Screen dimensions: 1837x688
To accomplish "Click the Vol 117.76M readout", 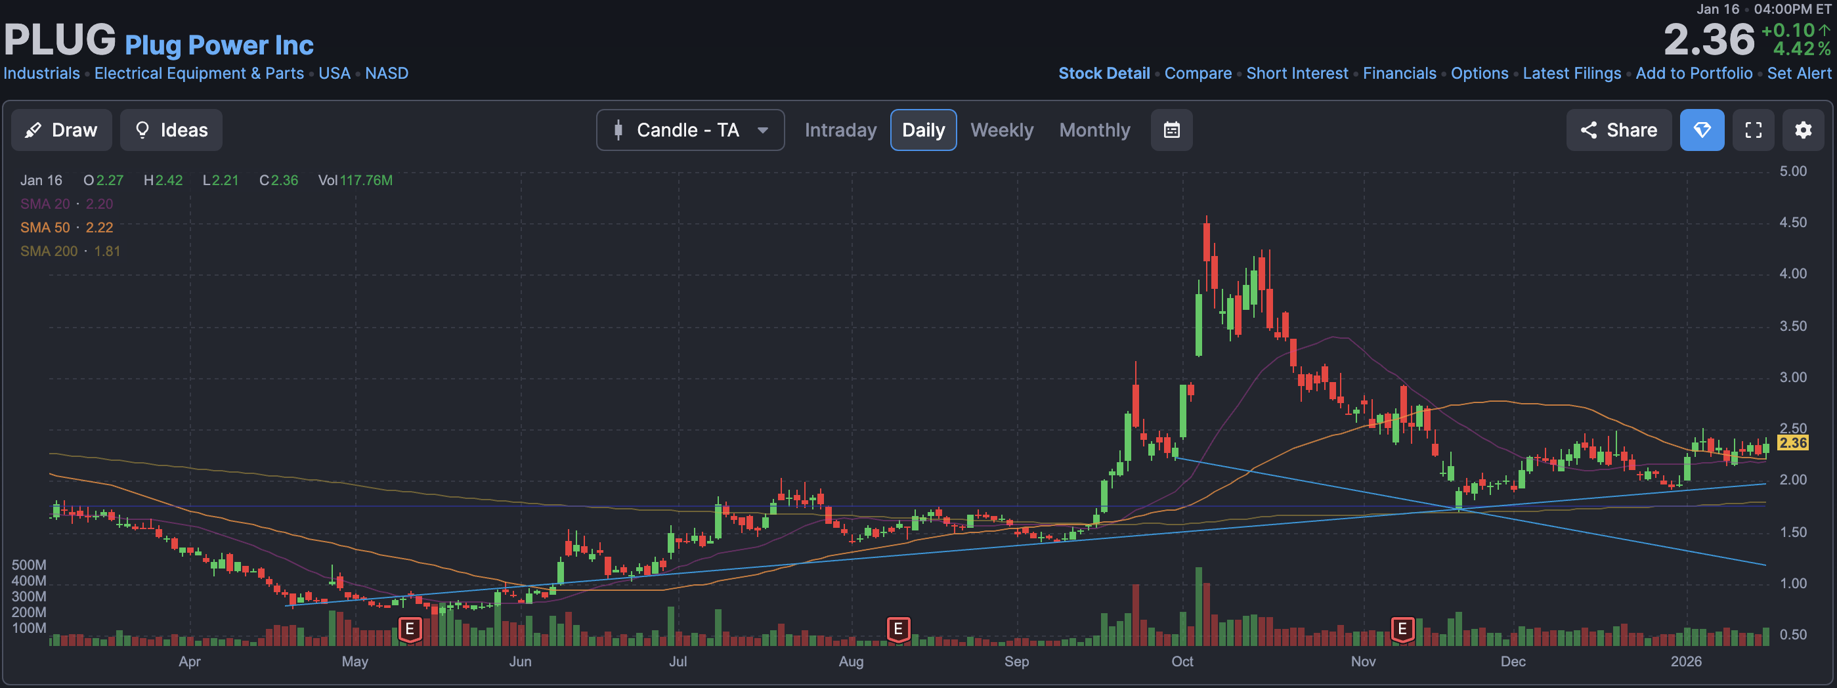I will tap(355, 181).
